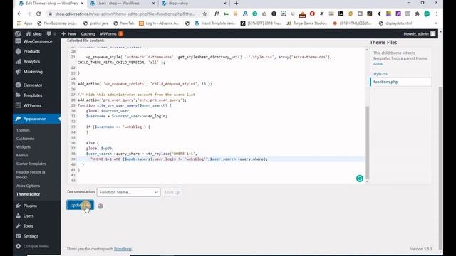Select Theme Editor submenu

click(28, 194)
